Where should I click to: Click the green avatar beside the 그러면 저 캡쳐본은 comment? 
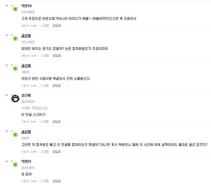(x=15, y=135)
